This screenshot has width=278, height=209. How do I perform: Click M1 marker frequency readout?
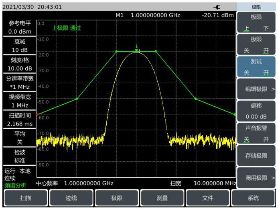[148, 15]
